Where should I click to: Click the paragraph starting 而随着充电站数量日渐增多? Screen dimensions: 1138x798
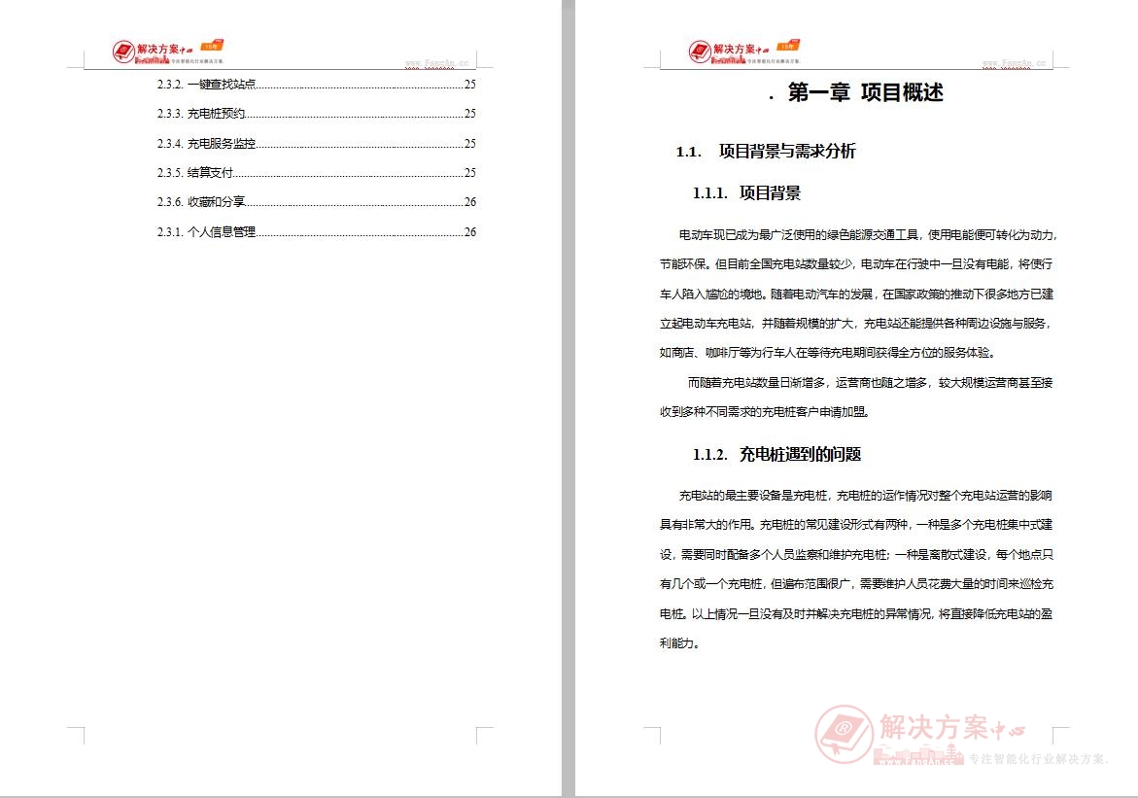856,397
